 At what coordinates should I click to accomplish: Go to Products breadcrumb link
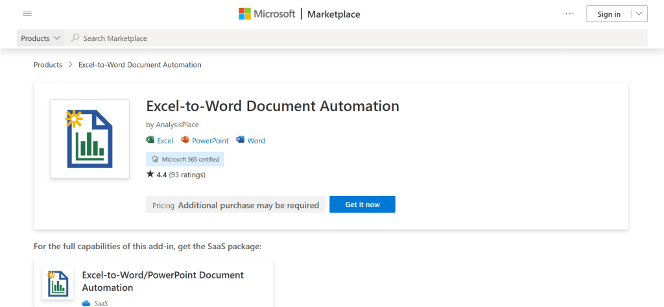(x=48, y=65)
